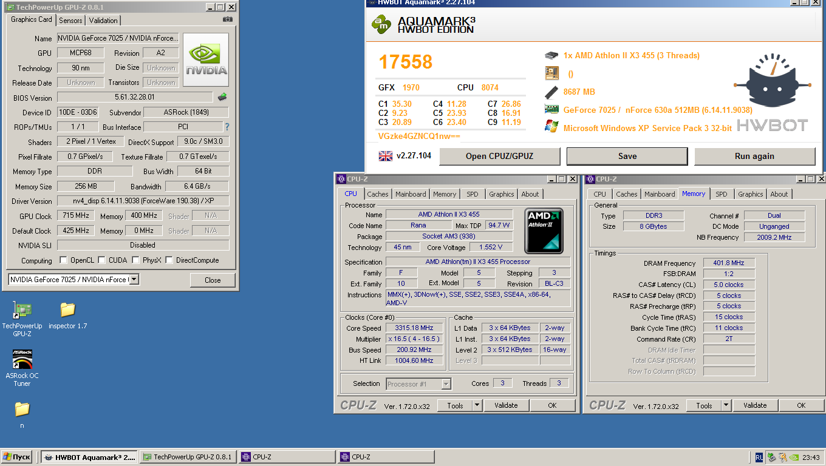Viewport: 826px width, 466px height.
Task: Click the Aquamark score 17558
Action: click(406, 62)
